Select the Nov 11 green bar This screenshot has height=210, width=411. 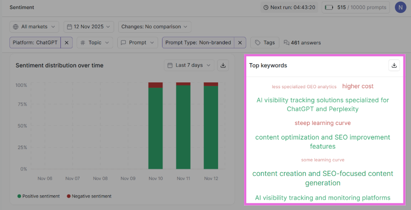pyautogui.click(x=183, y=127)
